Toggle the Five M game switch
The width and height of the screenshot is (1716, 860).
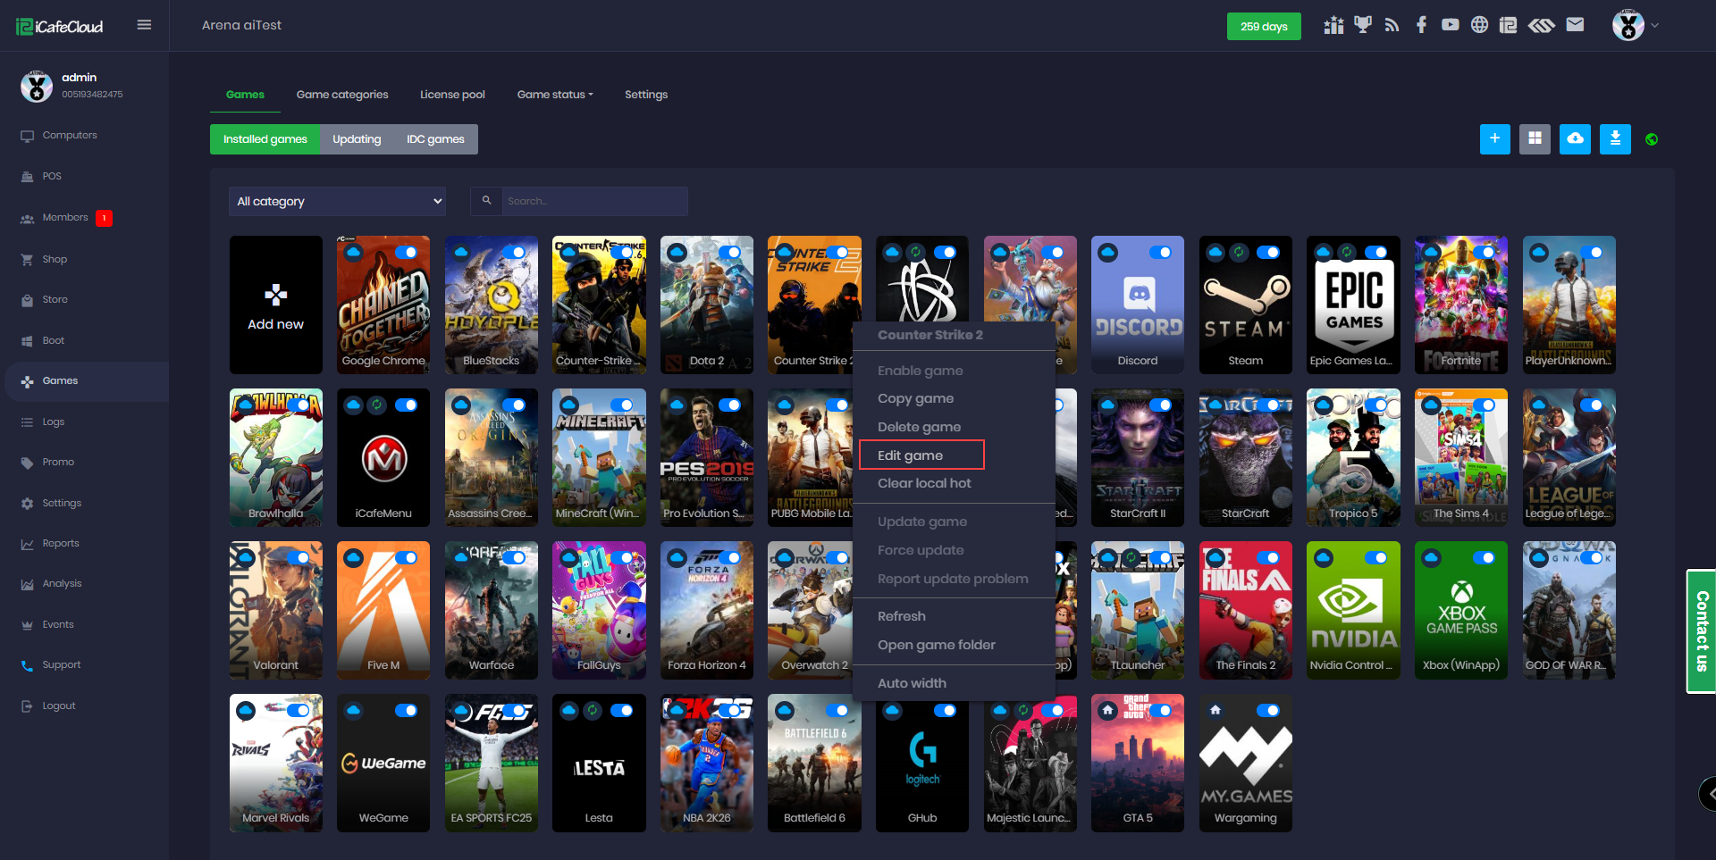pyautogui.click(x=406, y=558)
